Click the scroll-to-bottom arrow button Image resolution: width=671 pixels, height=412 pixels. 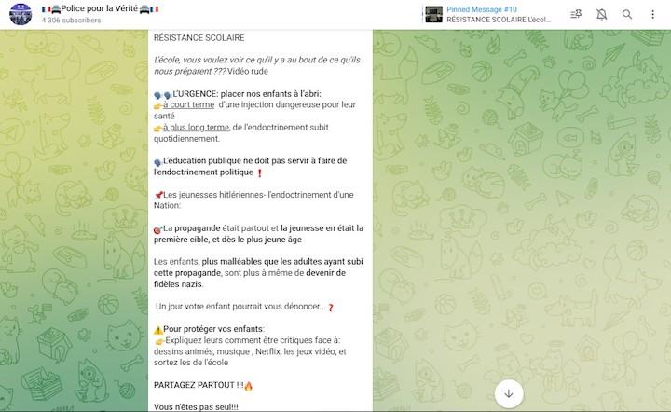[509, 393]
